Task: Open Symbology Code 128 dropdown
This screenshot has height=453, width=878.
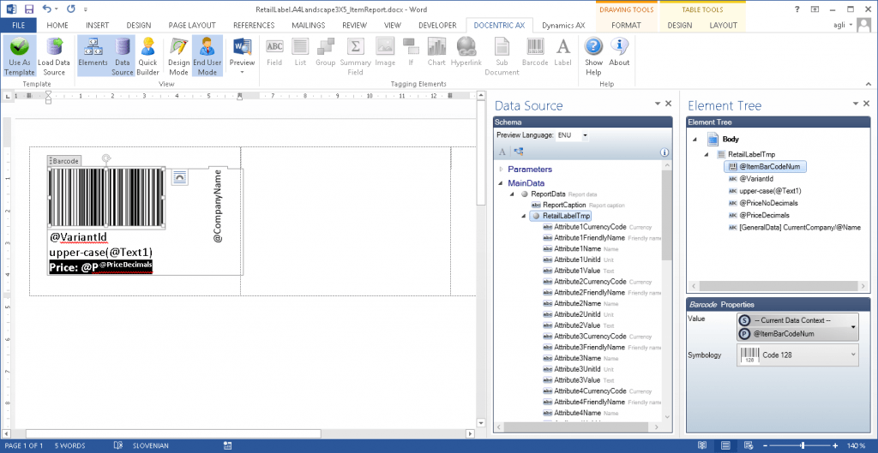Action: 797,355
